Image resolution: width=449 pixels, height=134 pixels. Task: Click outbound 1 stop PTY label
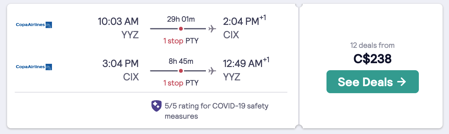(x=181, y=41)
